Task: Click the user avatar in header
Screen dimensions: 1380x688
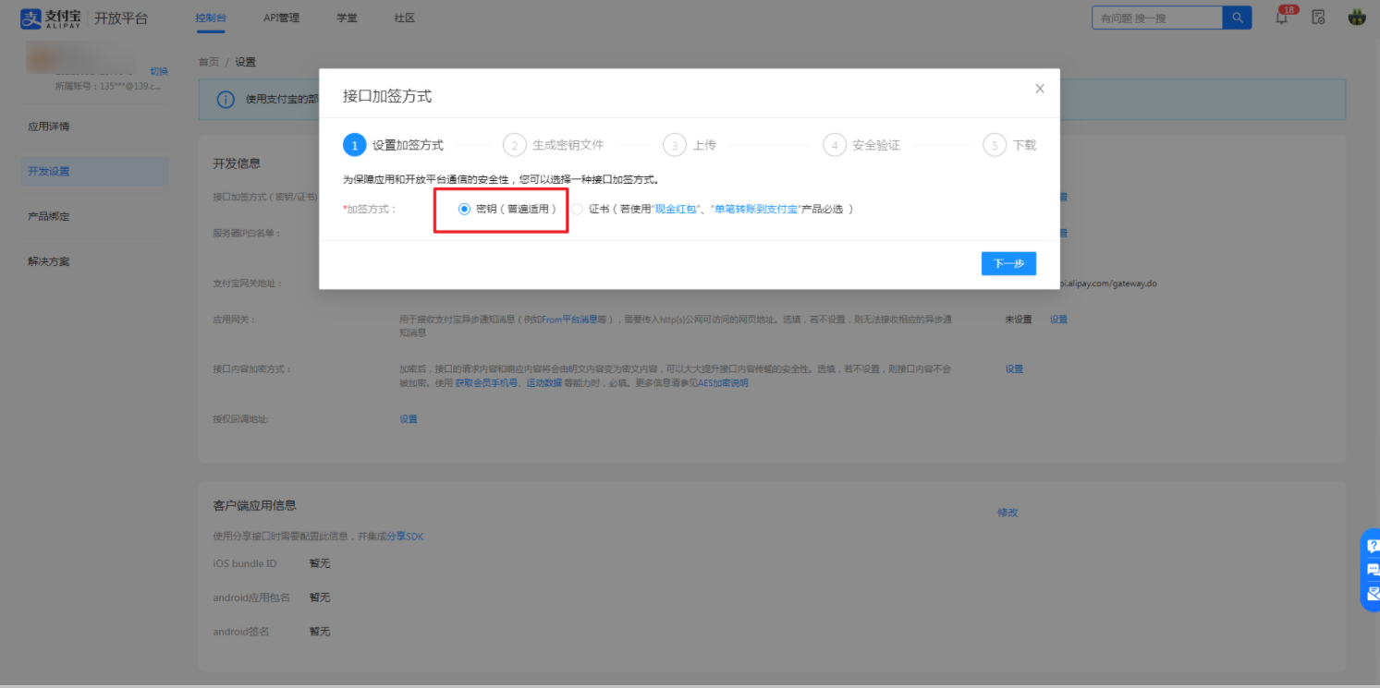Action: (x=1357, y=17)
